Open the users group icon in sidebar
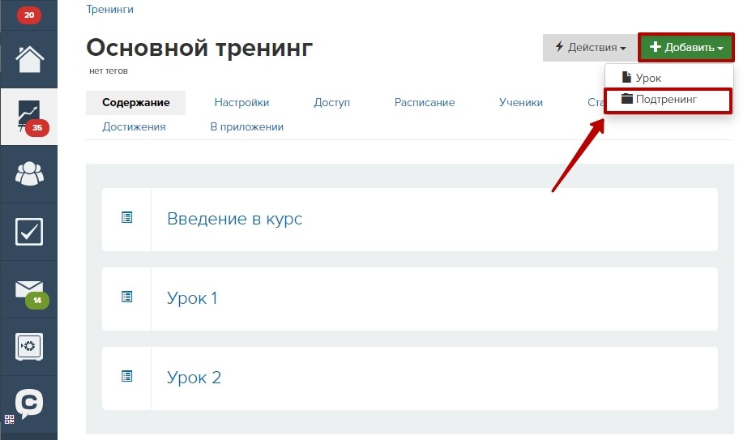The height and width of the screenshot is (440, 756). 29,174
